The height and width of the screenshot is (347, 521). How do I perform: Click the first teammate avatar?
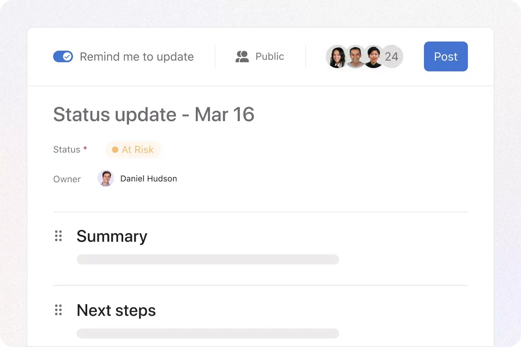tap(337, 56)
